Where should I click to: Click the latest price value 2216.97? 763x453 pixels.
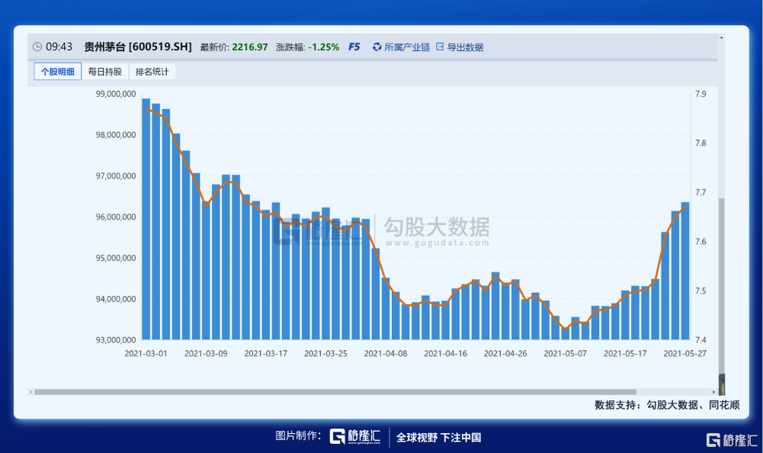pos(249,47)
